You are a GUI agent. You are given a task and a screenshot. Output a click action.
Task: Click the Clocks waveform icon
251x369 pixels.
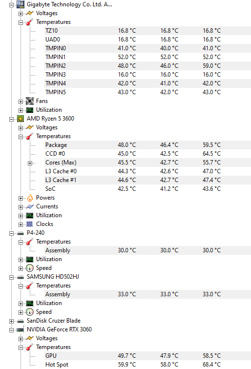[30, 224]
